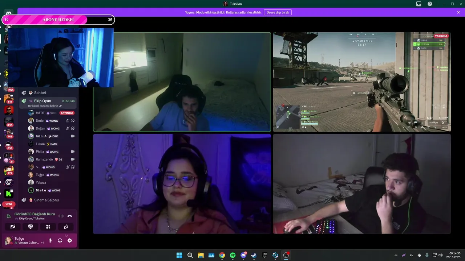
Task: Open user settings gear
Action: click(70, 240)
